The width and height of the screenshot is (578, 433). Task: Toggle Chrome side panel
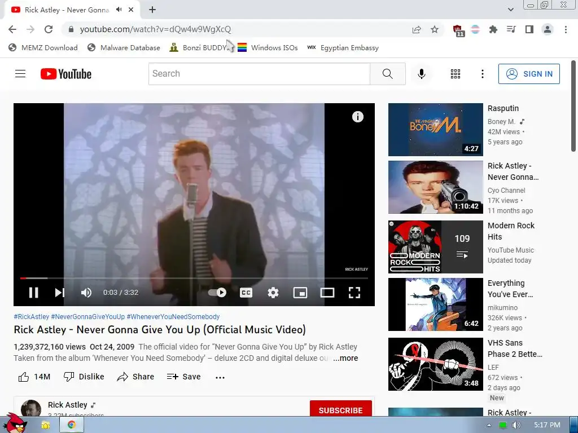coord(529,29)
